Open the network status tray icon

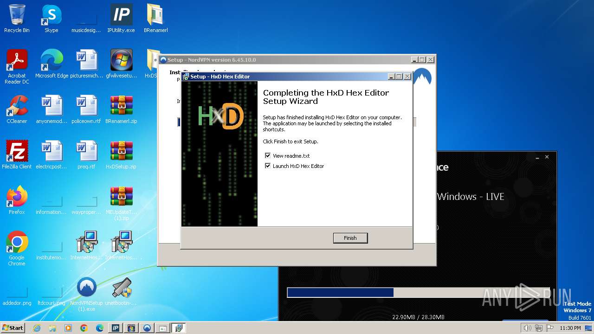tap(539, 328)
